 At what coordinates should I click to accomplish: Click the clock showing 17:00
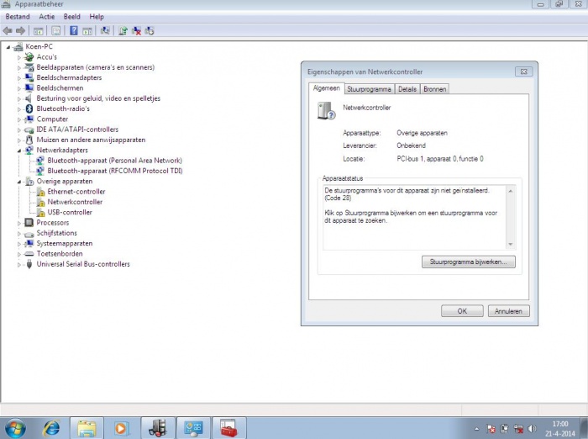(x=560, y=424)
